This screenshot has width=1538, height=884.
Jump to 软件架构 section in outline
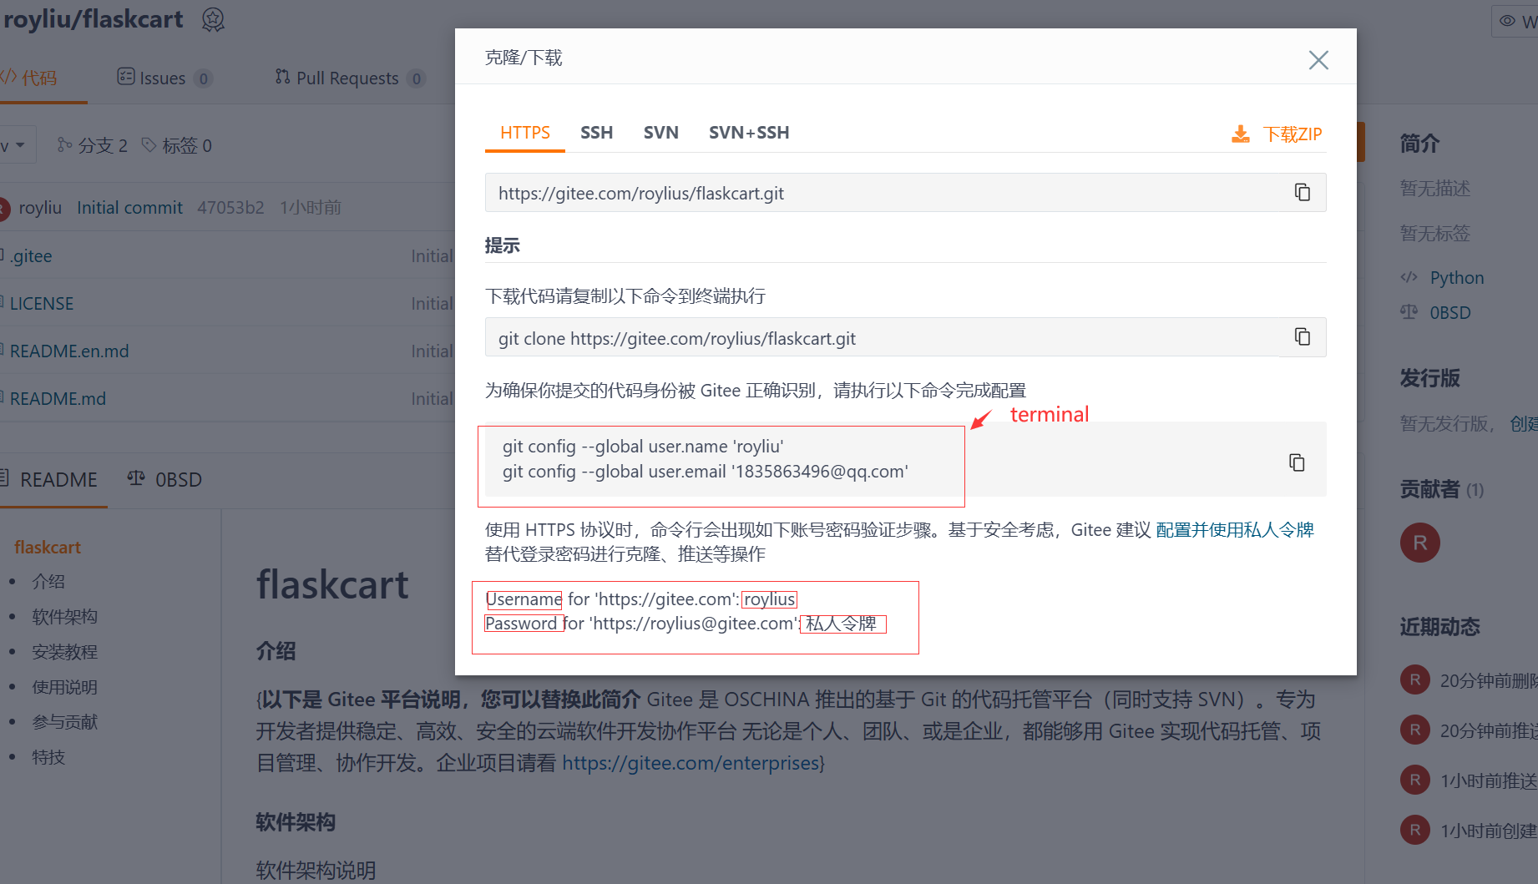pos(64,617)
